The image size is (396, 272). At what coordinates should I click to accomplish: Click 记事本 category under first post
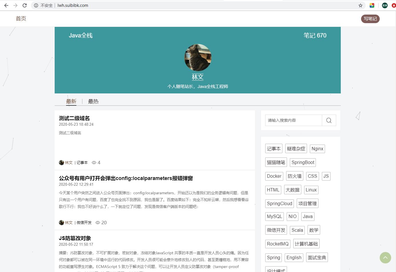pos(82,163)
